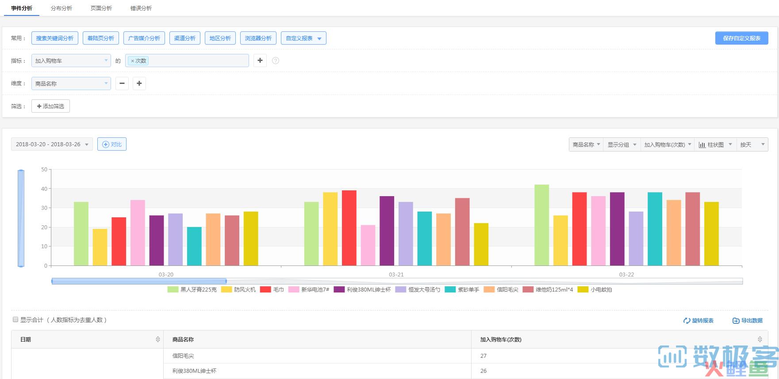Open the 加入购物车(次数) chart metric dropdown
This screenshot has width=779, height=379.
click(668, 144)
